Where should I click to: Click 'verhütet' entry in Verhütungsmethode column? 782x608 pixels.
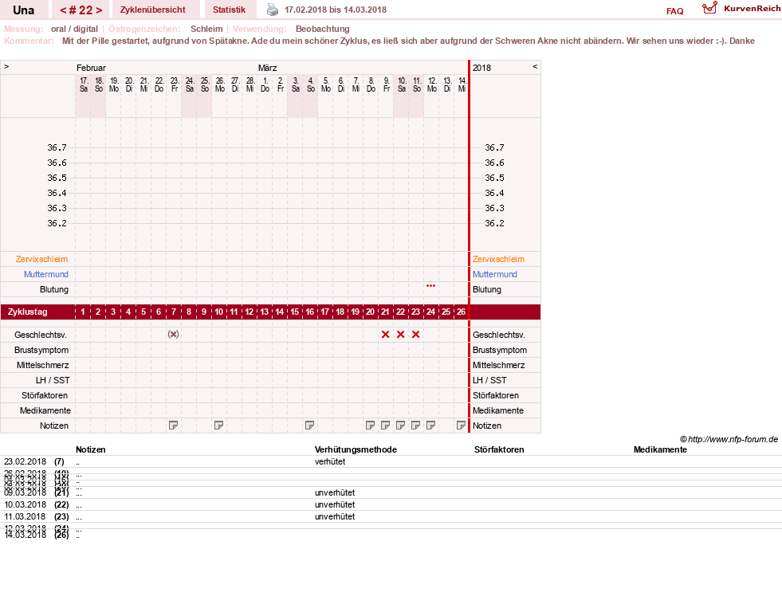(x=330, y=461)
